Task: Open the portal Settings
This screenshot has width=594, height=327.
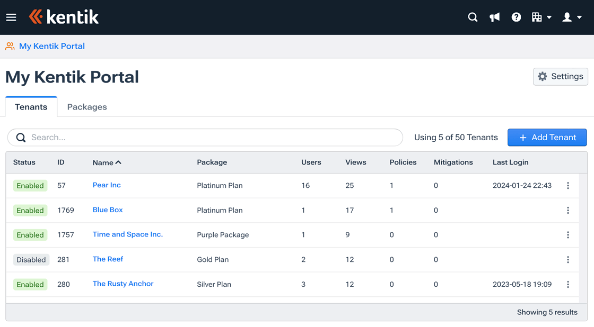Action: point(560,76)
